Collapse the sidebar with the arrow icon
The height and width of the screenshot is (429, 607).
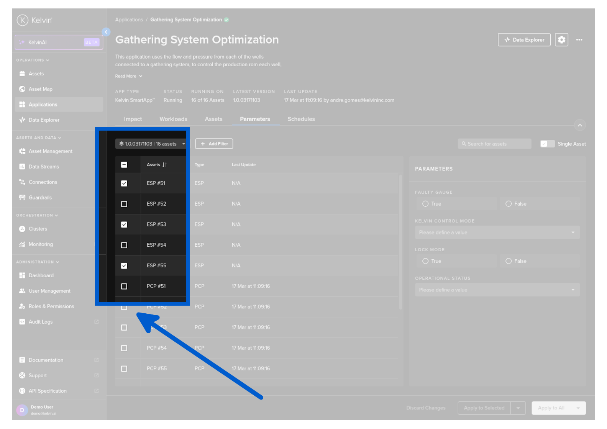106,32
